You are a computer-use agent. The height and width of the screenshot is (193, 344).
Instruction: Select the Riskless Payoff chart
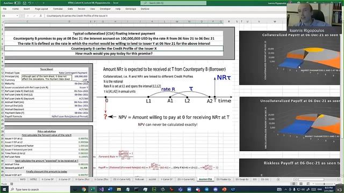290,168
